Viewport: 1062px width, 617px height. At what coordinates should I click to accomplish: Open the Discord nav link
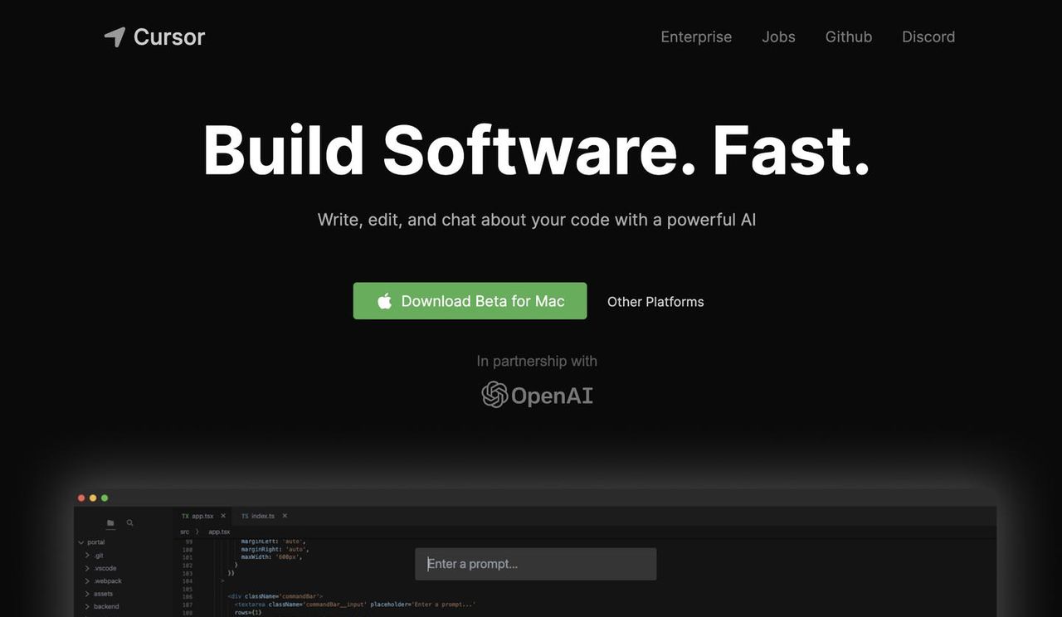pyautogui.click(x=928, y=36)
